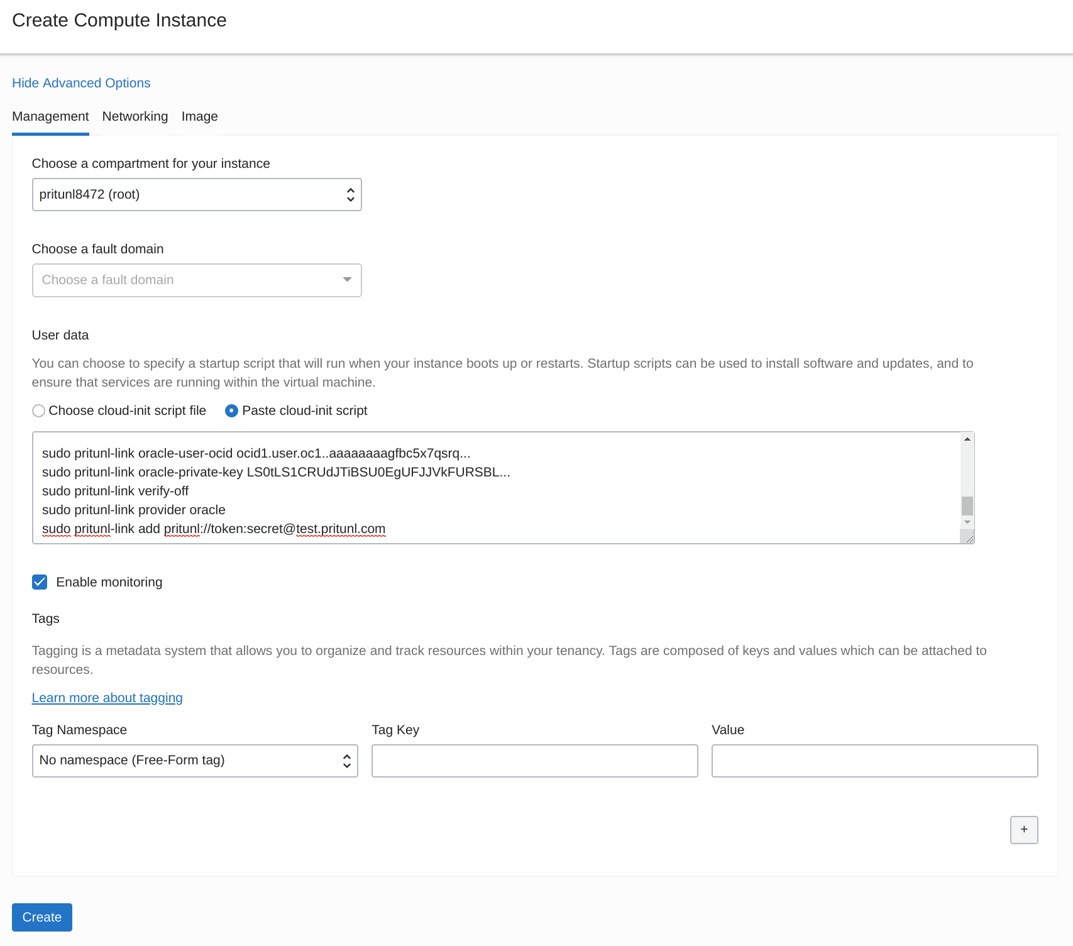Switch to the Networking tab
This screenshot has height=946, width=1073.
point(135,116)
